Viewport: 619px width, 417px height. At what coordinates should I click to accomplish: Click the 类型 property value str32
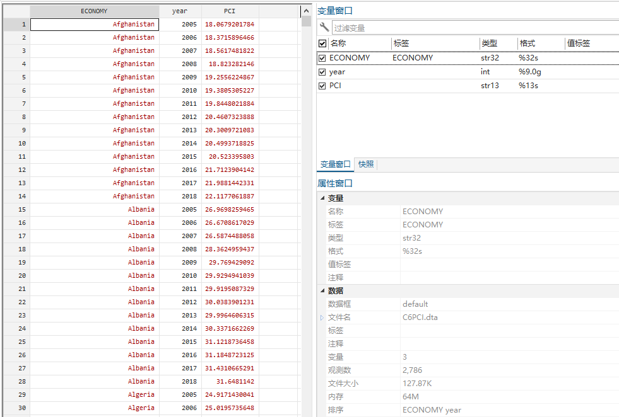point(411,238)
